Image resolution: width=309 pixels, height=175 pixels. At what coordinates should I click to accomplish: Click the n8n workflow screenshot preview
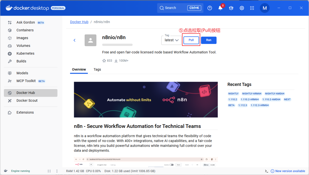(x=146, y=162)
